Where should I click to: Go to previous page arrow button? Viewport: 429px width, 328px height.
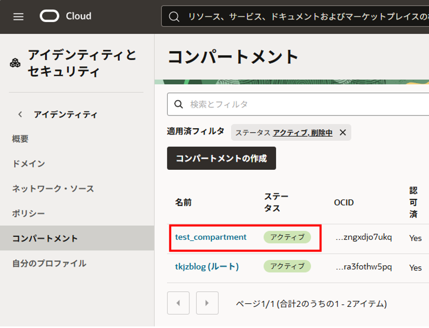(x=178, y=303)
